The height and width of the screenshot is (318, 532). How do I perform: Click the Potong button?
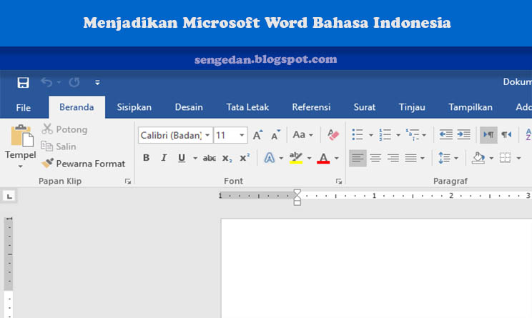[64, 129]
